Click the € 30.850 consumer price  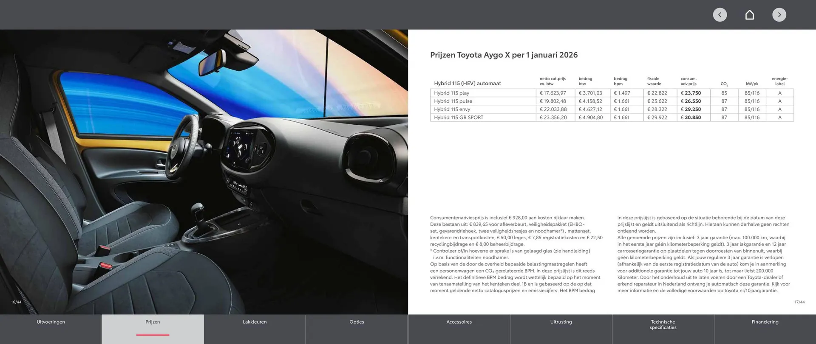click(691, 117)
